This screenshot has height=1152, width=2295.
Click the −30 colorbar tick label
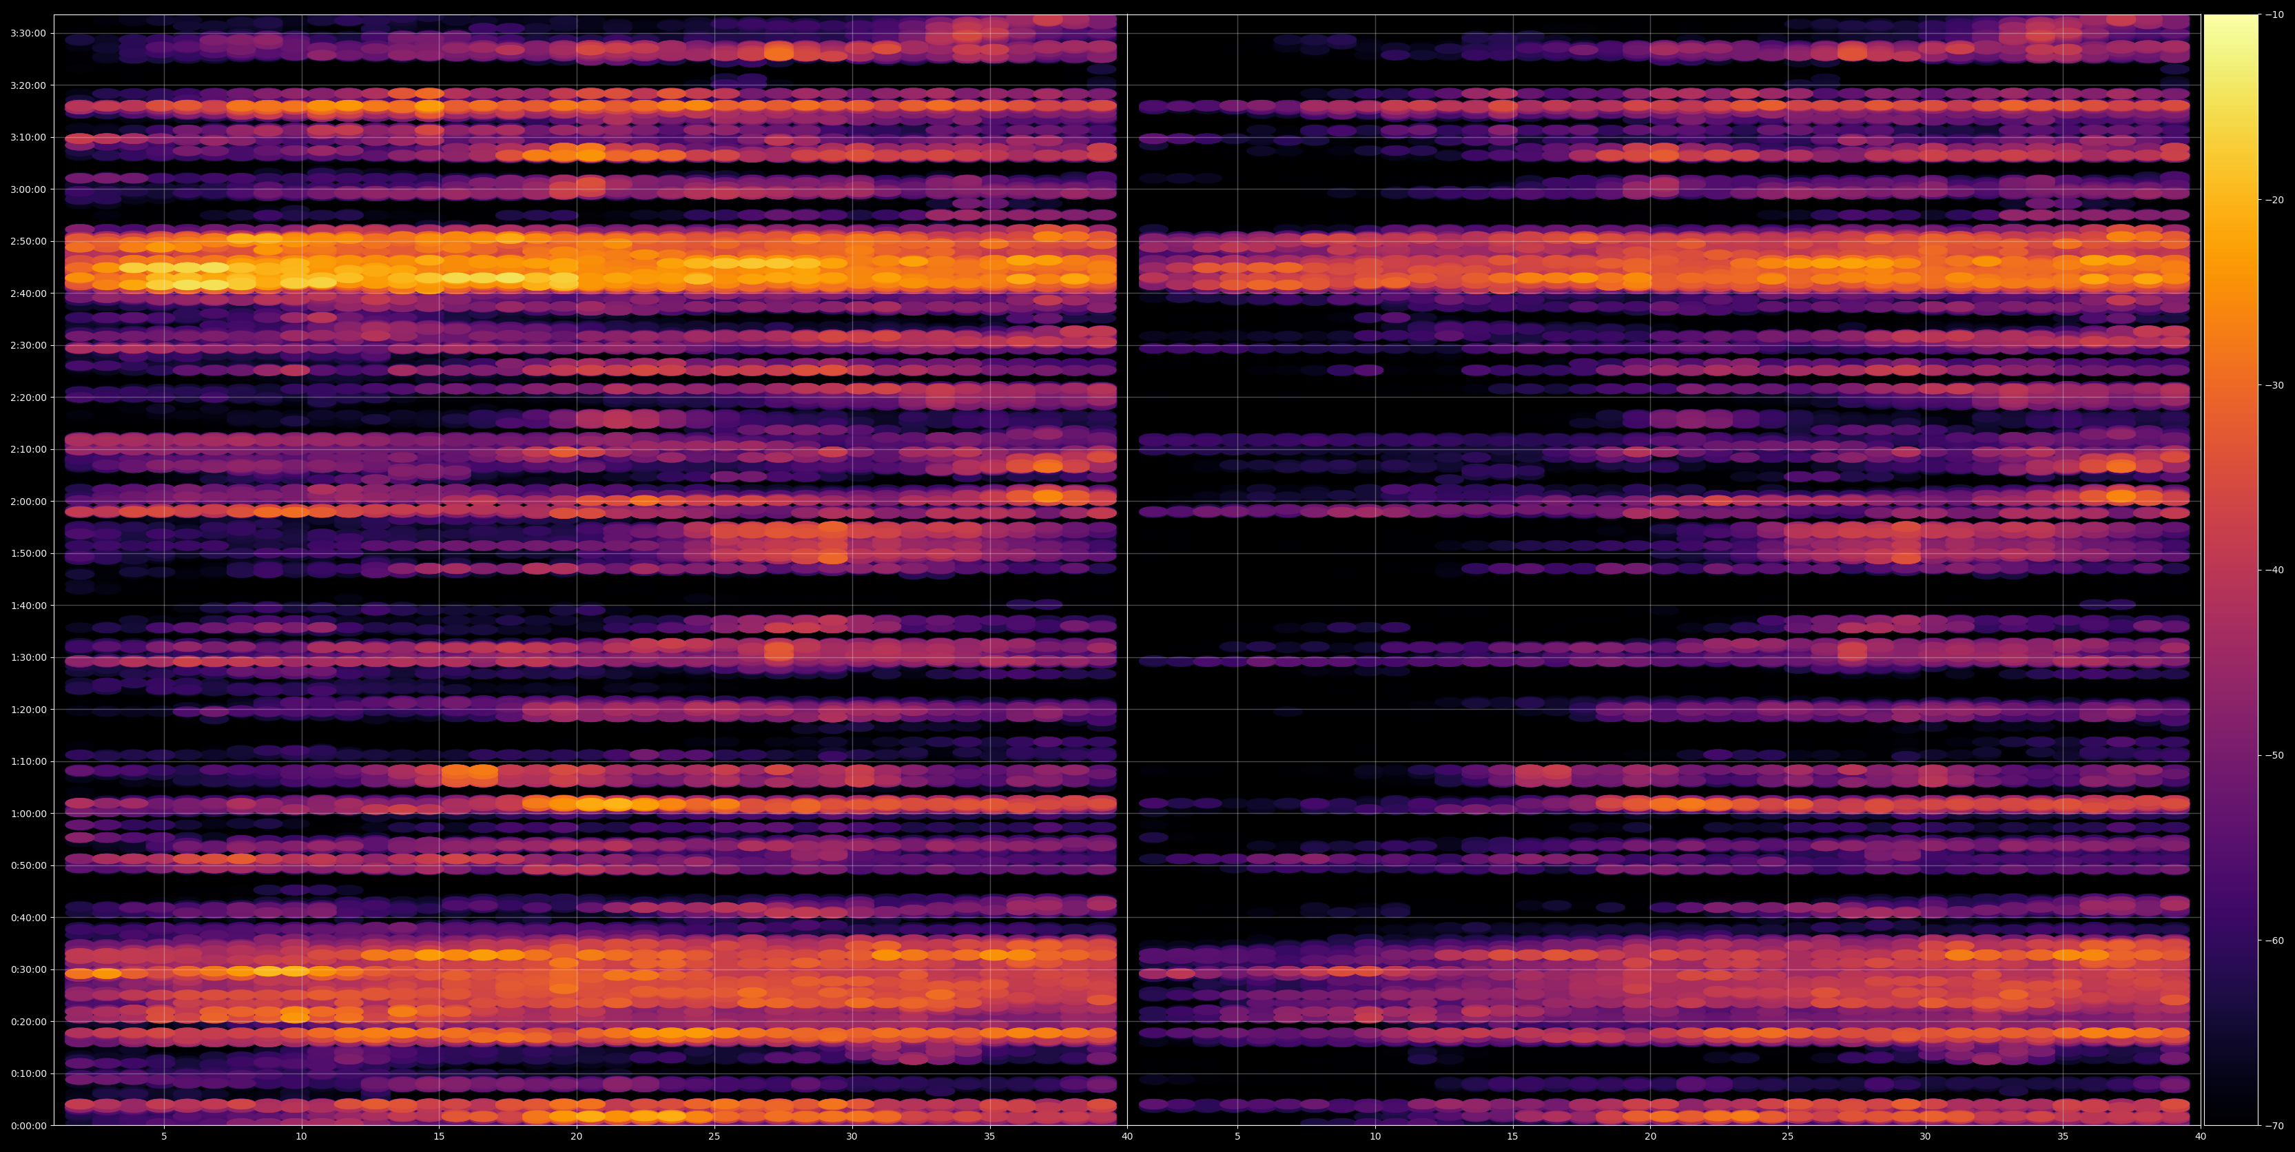[2274, 386]
